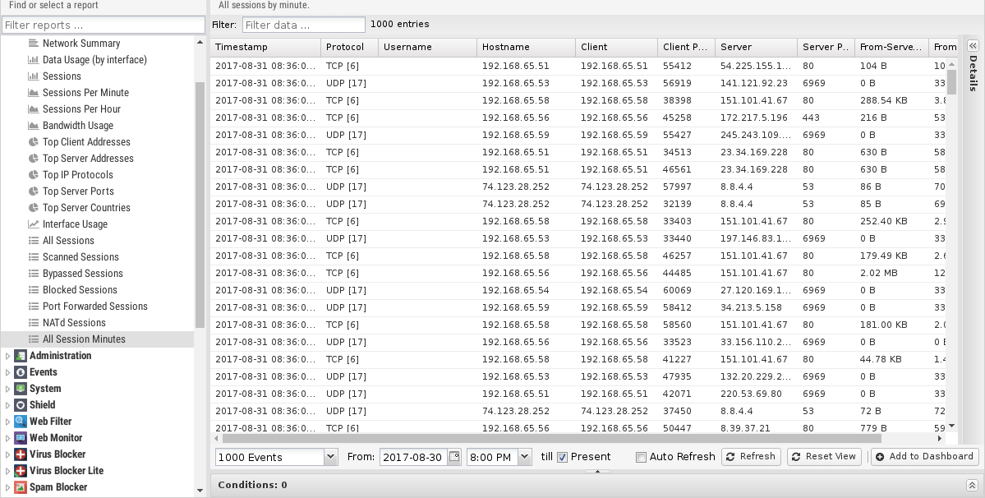
Task: Expand the Events tree node
Action: (x=8, y=372)
